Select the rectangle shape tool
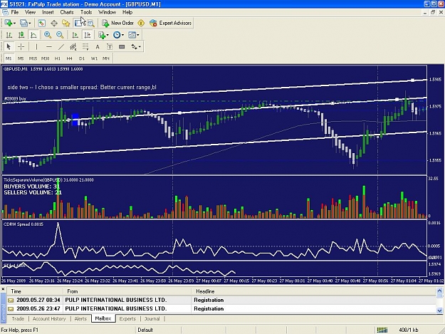The height and width of the screenshot is (334, 445). click(x=122, y=47)
